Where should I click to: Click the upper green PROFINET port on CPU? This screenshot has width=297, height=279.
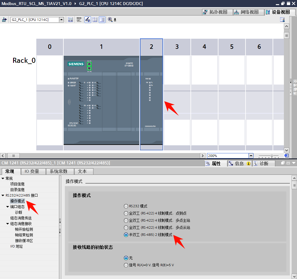pos(89,64)
